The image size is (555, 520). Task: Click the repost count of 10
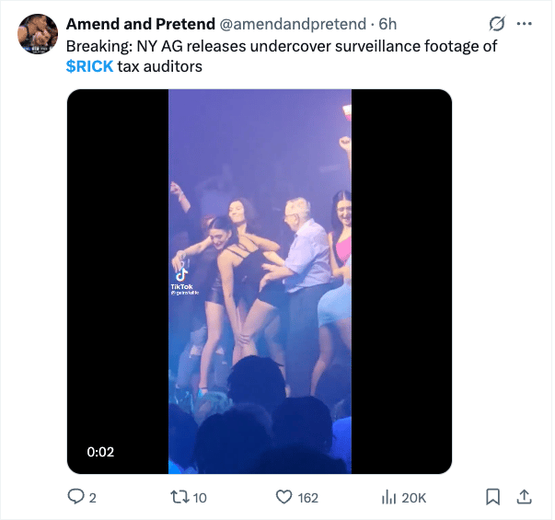(200, 497)
